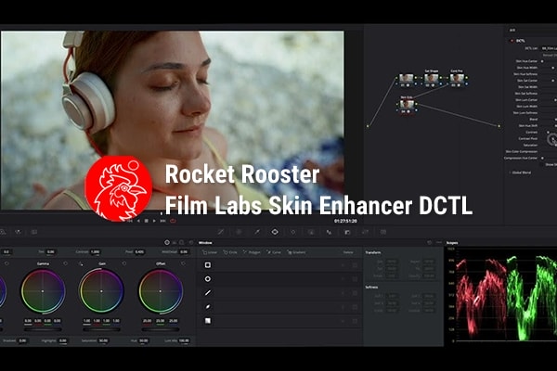Switch to Log Wheels mode icon
557x371 pixels.
(182, 242)
